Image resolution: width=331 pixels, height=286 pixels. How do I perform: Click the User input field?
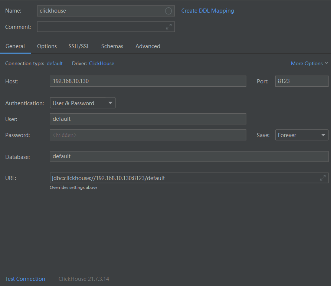(148, 119)
